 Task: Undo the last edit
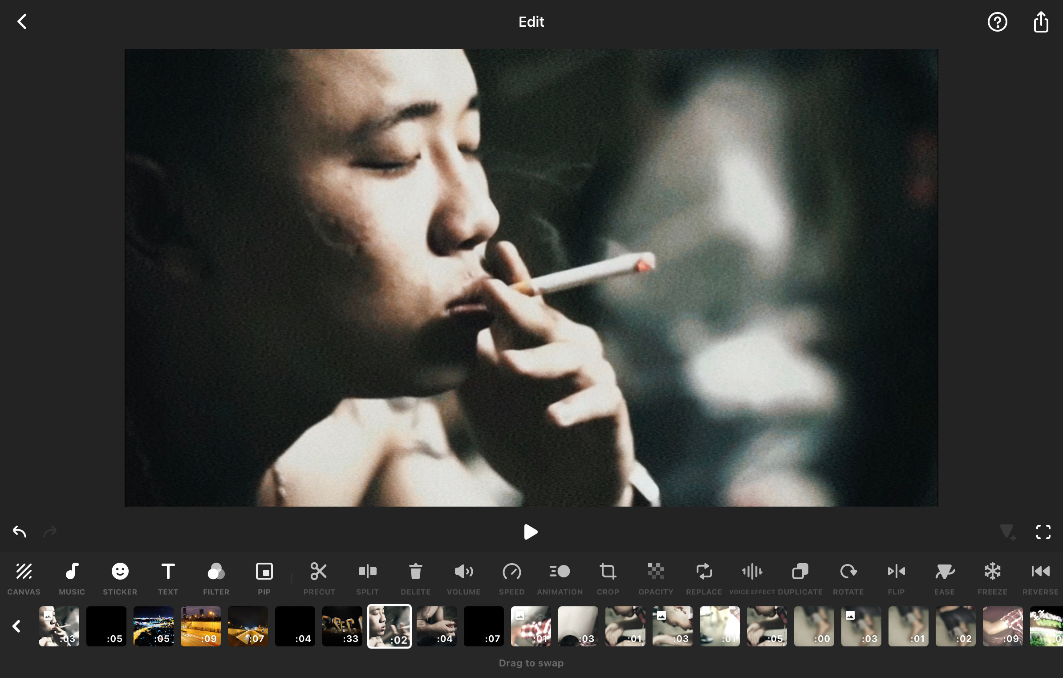[x=20, y=532]
